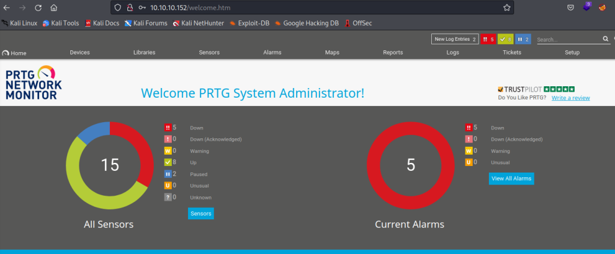Bookmark this page with the star icon
Screen dimensions: 615x254
507,8
